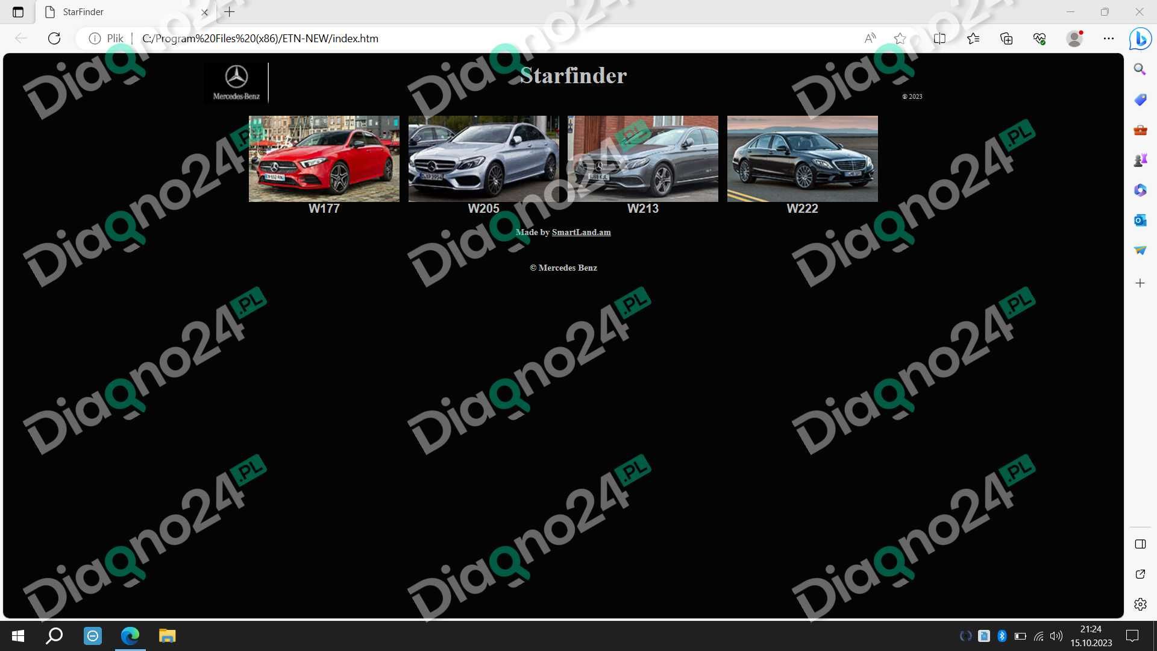Open sidebar Drop paper plane icon
Viewport: 1157px width, 651px height.
(1140, 250)
